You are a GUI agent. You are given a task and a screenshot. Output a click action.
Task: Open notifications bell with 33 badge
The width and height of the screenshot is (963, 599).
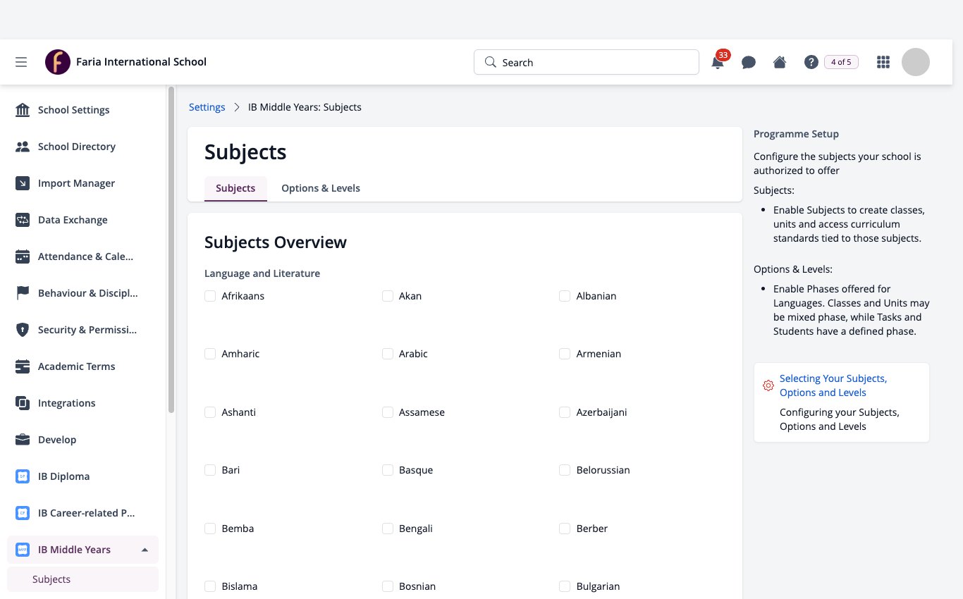point(718,61)
